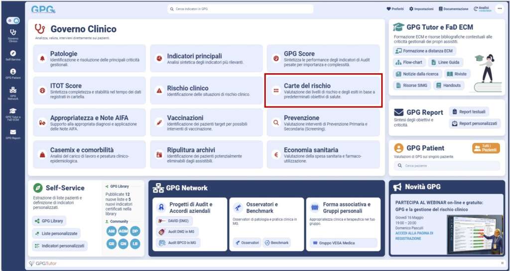This screenshot has width=510, height=271.
Task: Open GPG Report envelope in sidebar
Action: pos(13,134)
